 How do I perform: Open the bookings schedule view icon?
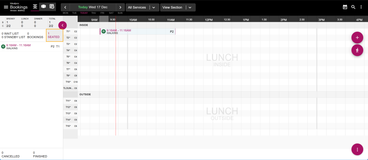coord(52,7)
